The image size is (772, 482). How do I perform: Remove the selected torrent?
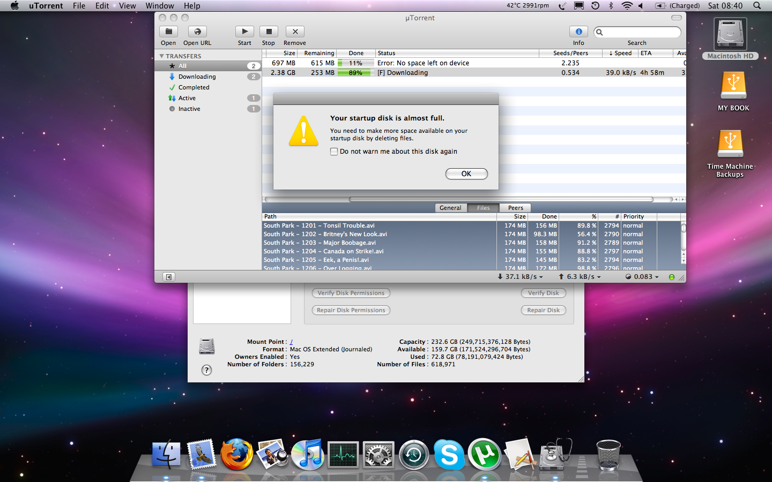(295, 32)
